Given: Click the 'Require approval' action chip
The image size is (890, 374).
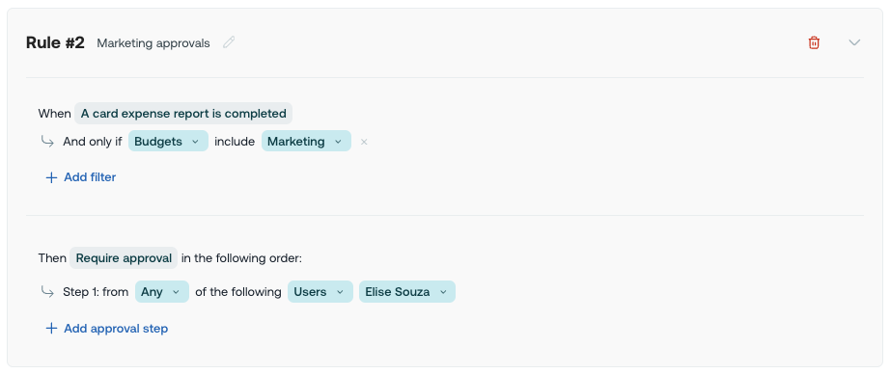Looking at the screenshot, I should click(124, 257).
